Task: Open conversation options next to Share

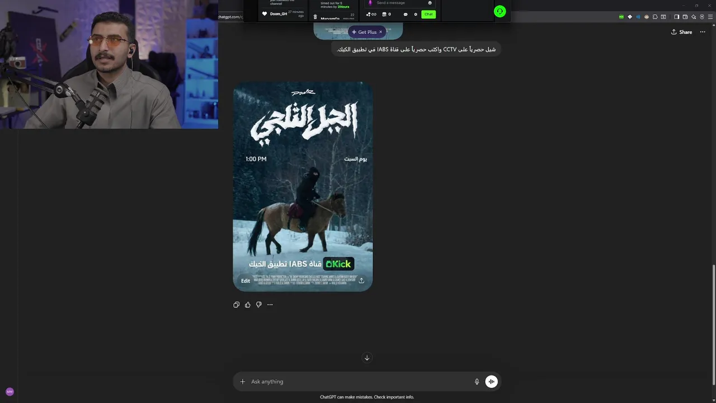Action: pyautogui.click(x=703, y=32)
